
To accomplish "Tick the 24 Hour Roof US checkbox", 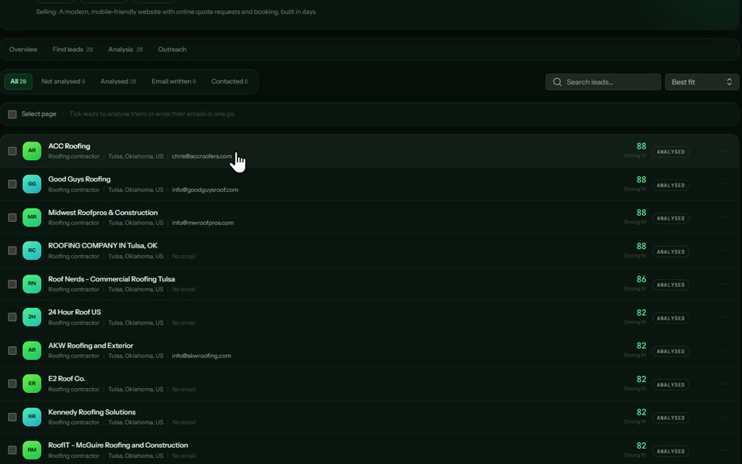I will pos(12,317).
